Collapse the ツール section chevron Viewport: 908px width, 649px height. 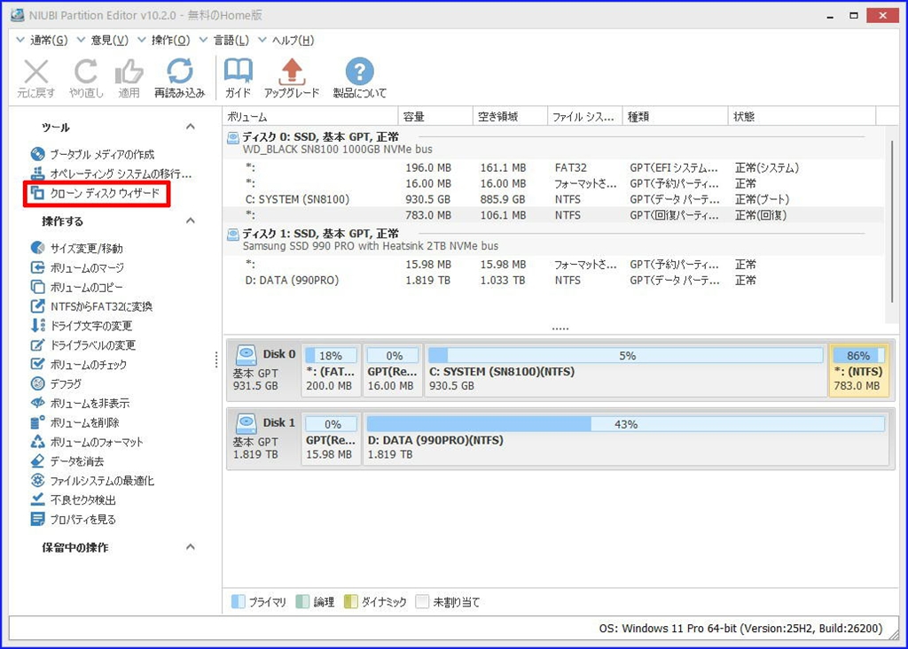[x=191, y=127]
